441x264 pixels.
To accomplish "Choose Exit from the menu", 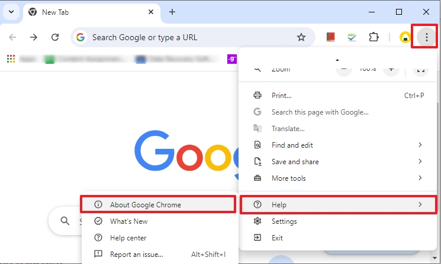I will pos(337,237).
